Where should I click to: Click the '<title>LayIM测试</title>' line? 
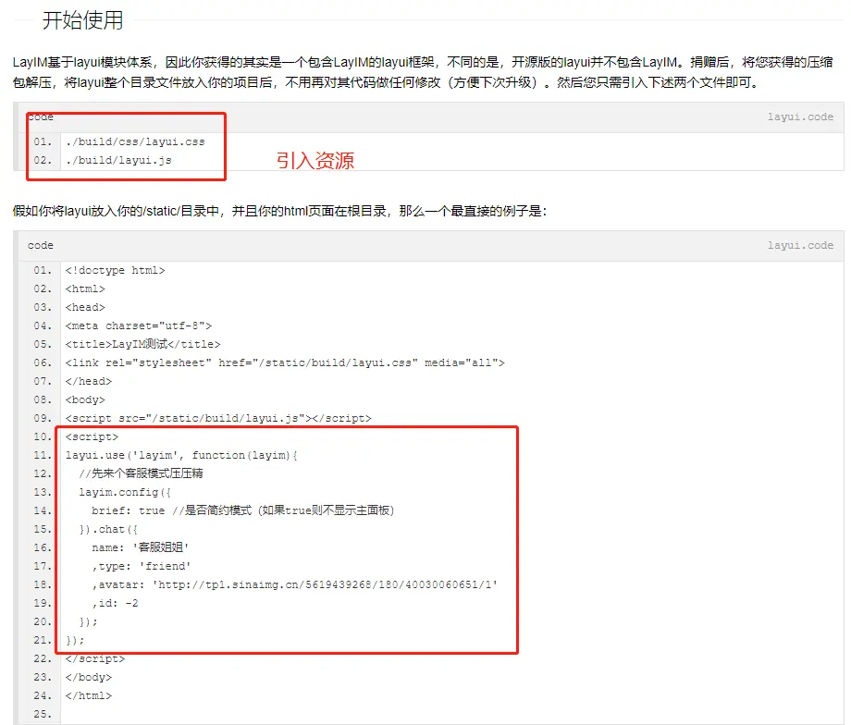(142, 344)
